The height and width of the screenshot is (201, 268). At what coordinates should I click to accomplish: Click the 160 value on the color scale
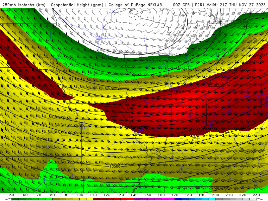161,195
